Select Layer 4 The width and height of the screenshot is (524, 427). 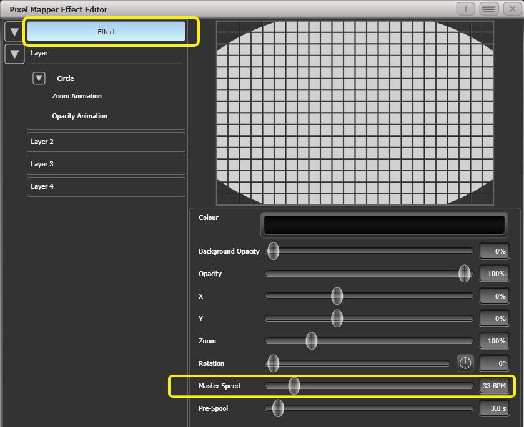tap(106, 186)
